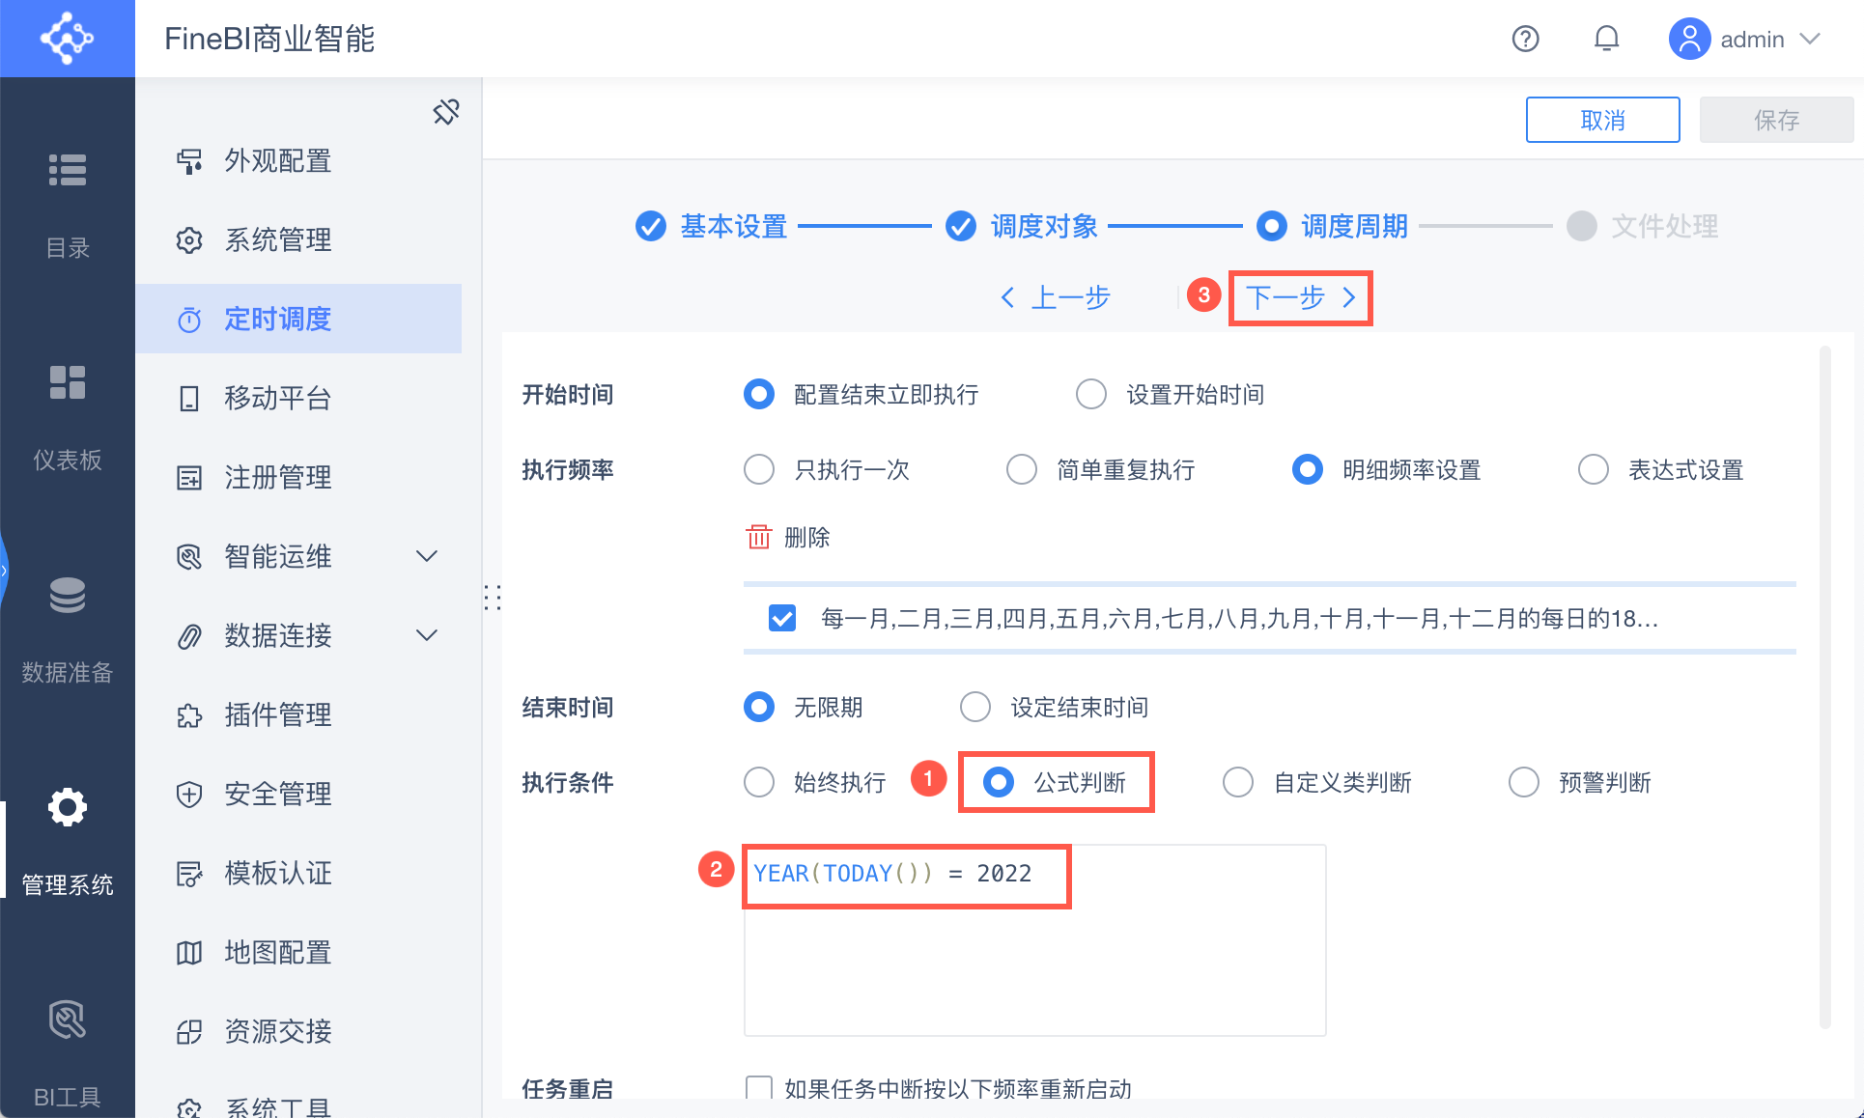Enable 任务重启 restart checkbox

(x=759, y=1088)
